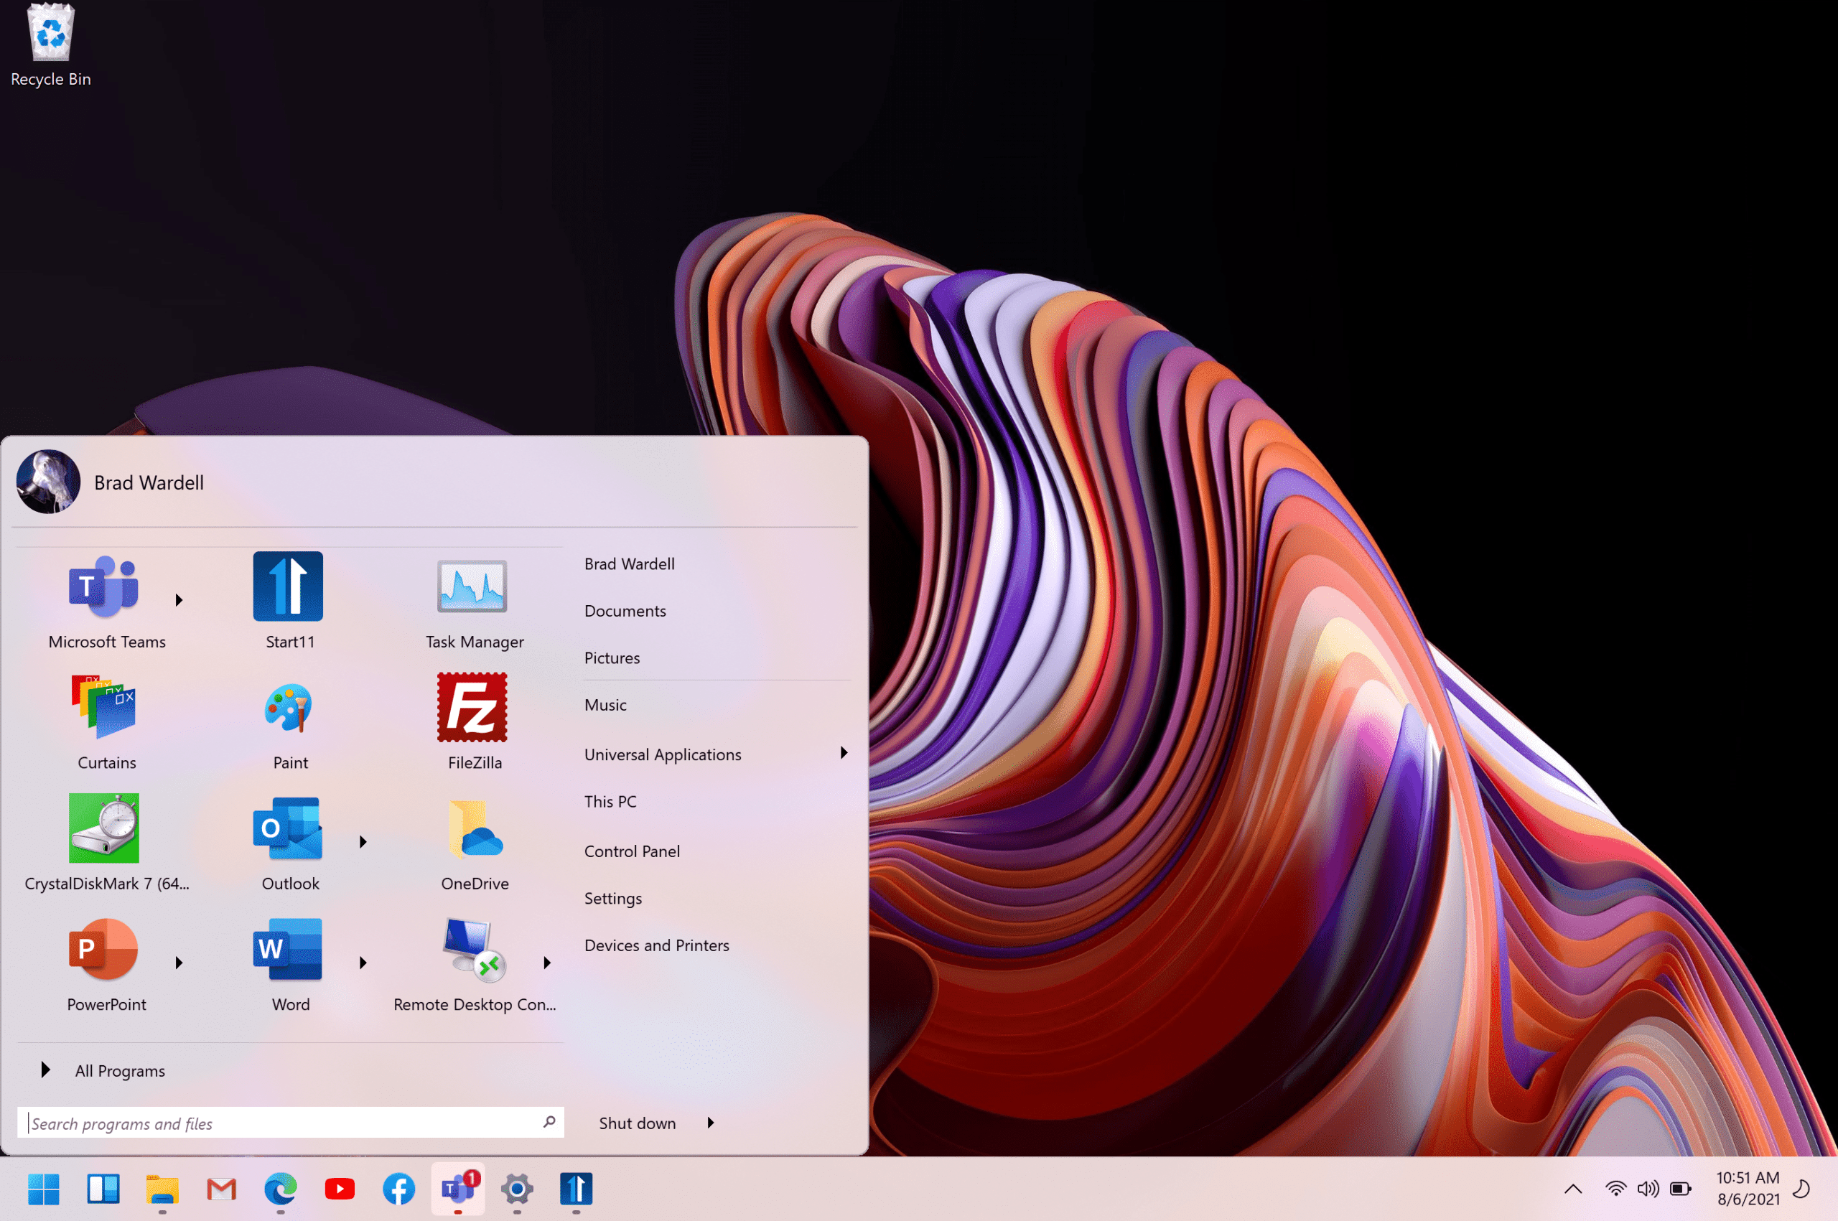Expand Shut down options arrow

coord(712,1123)
